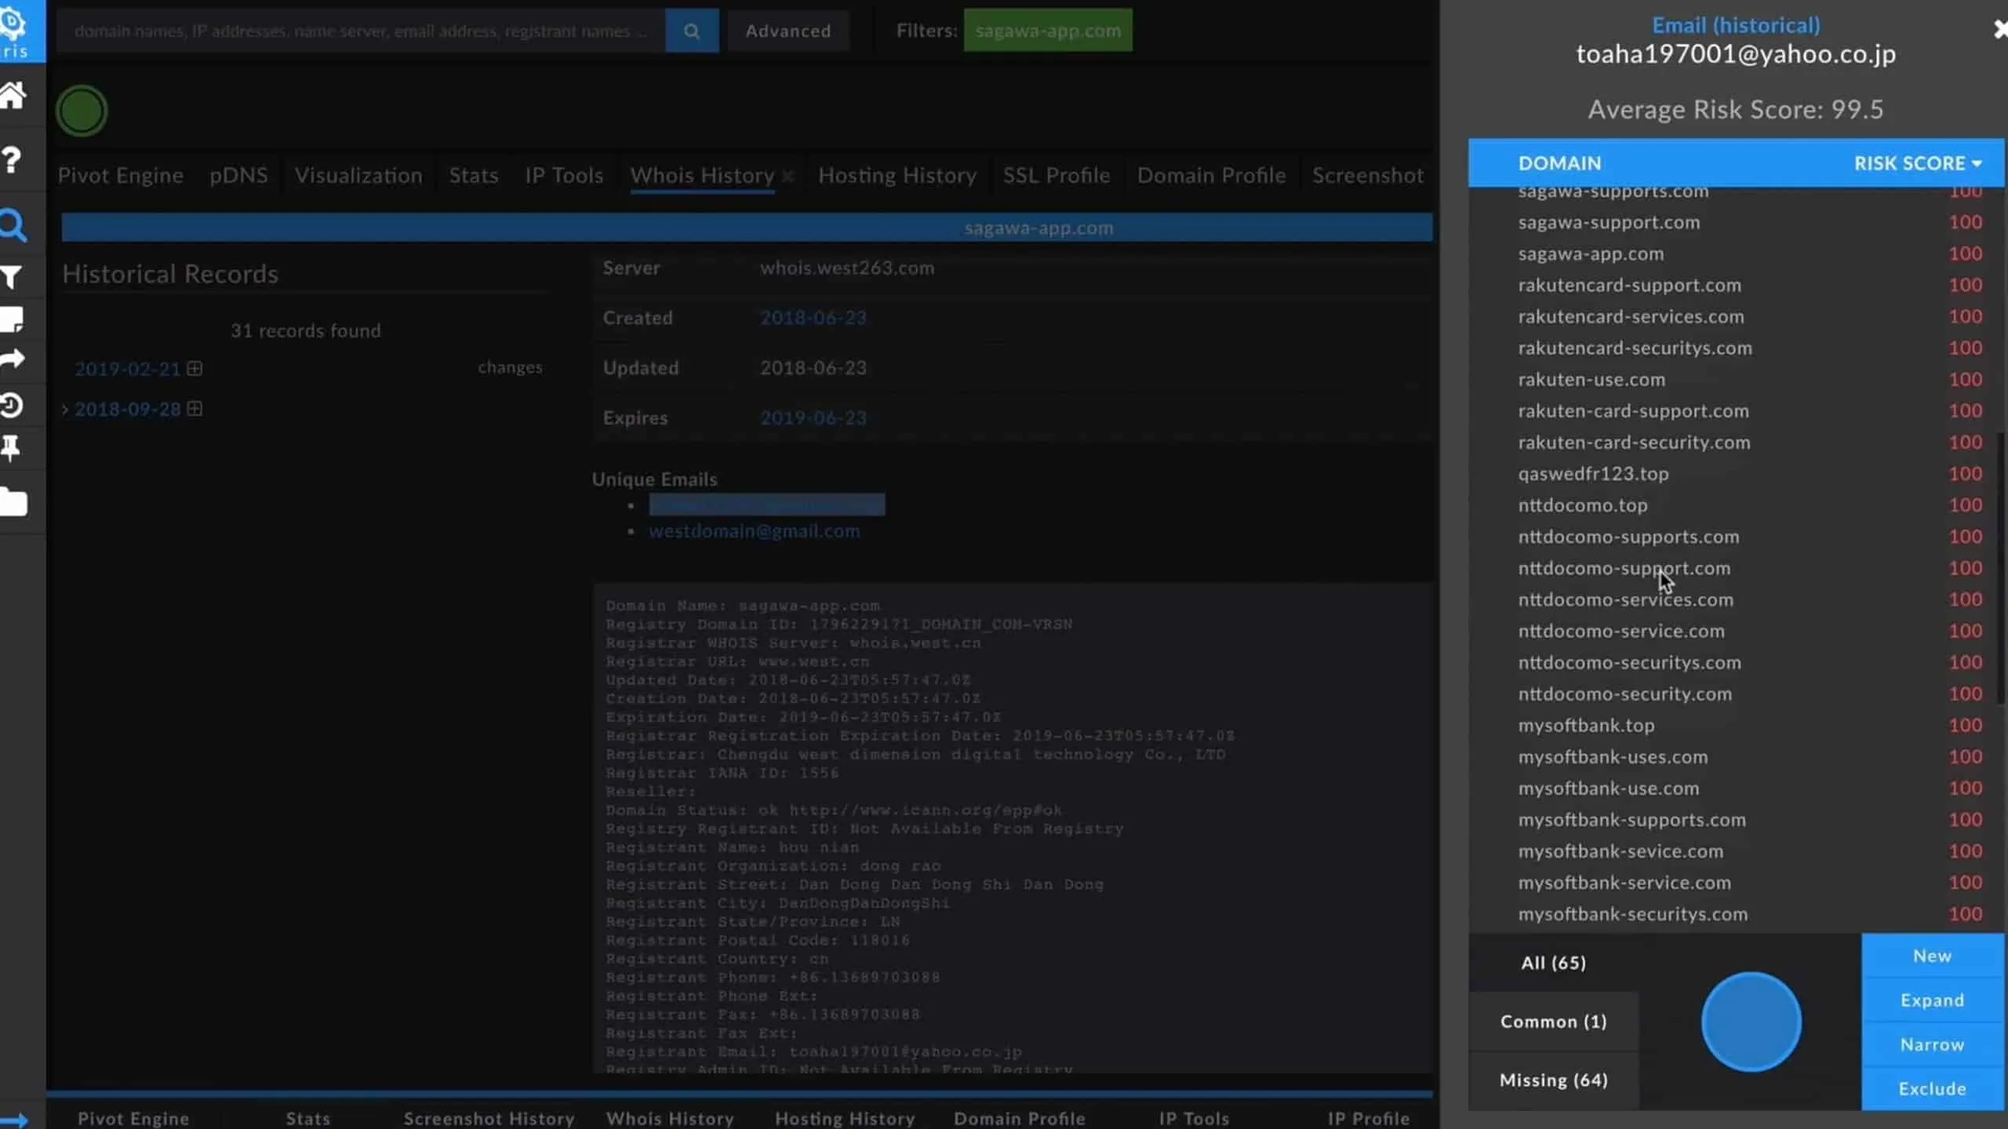Open the folder icon in sidebar
The image size is (2008, 1129).
click(x=13, y=502)
